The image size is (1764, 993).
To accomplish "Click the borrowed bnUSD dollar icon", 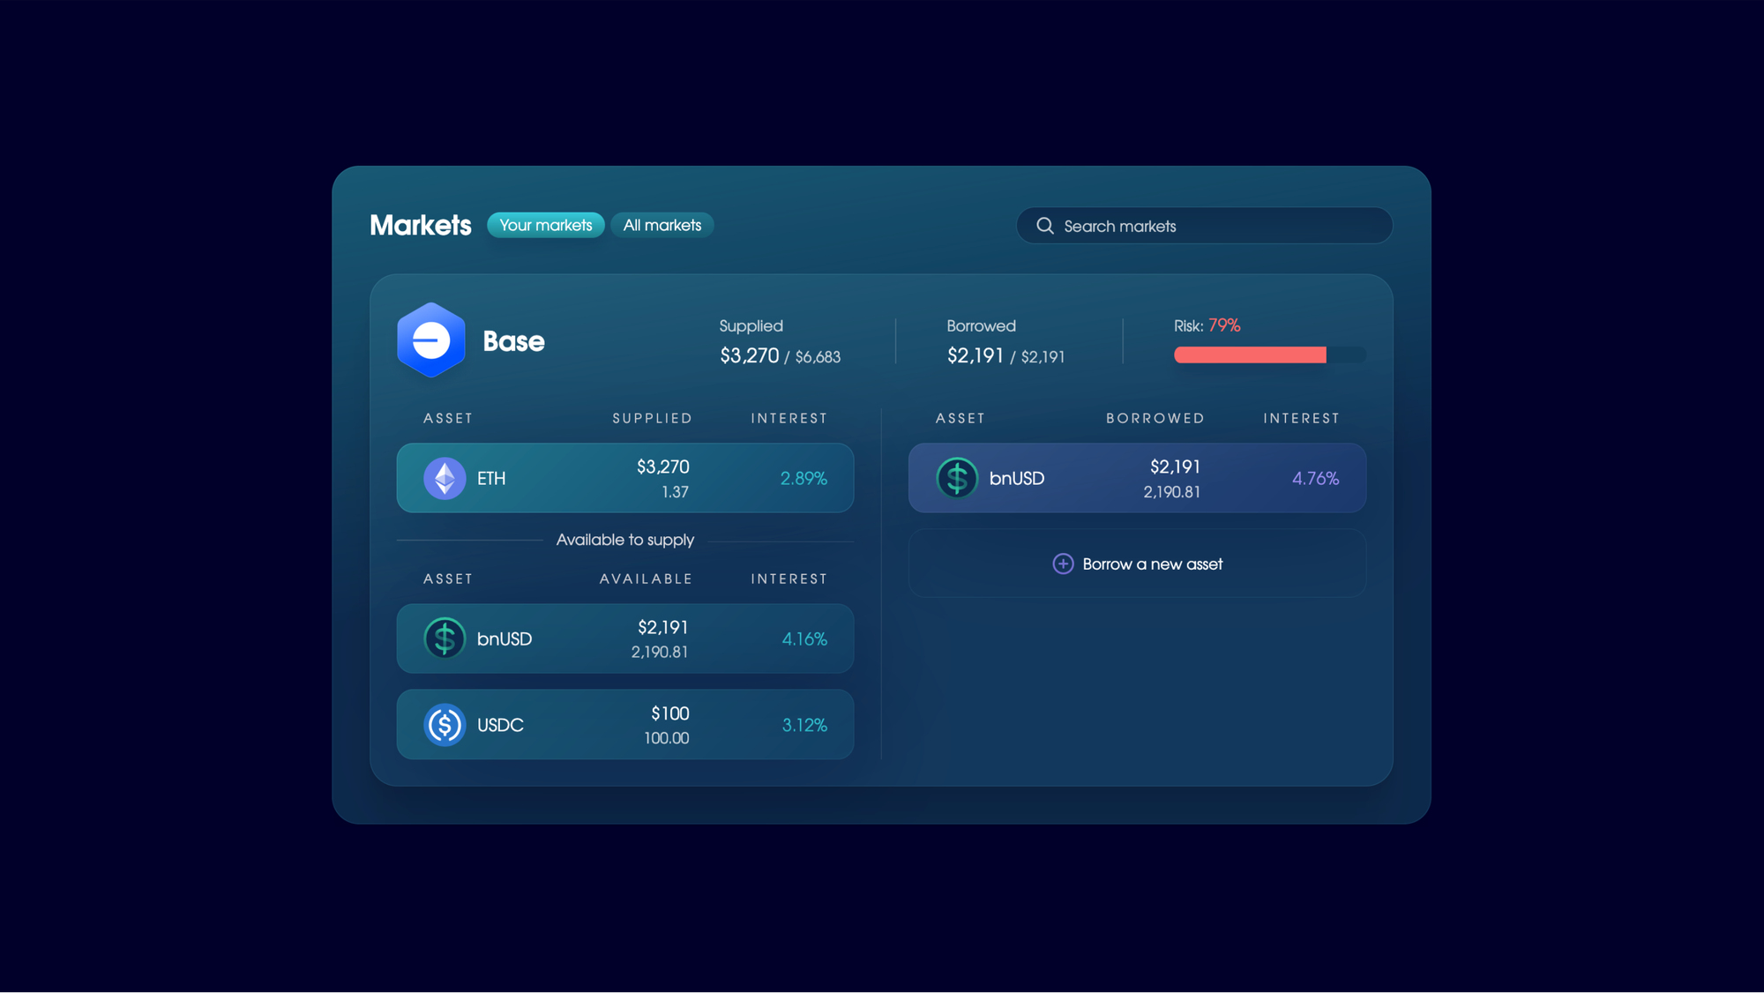I will [957, 479].
